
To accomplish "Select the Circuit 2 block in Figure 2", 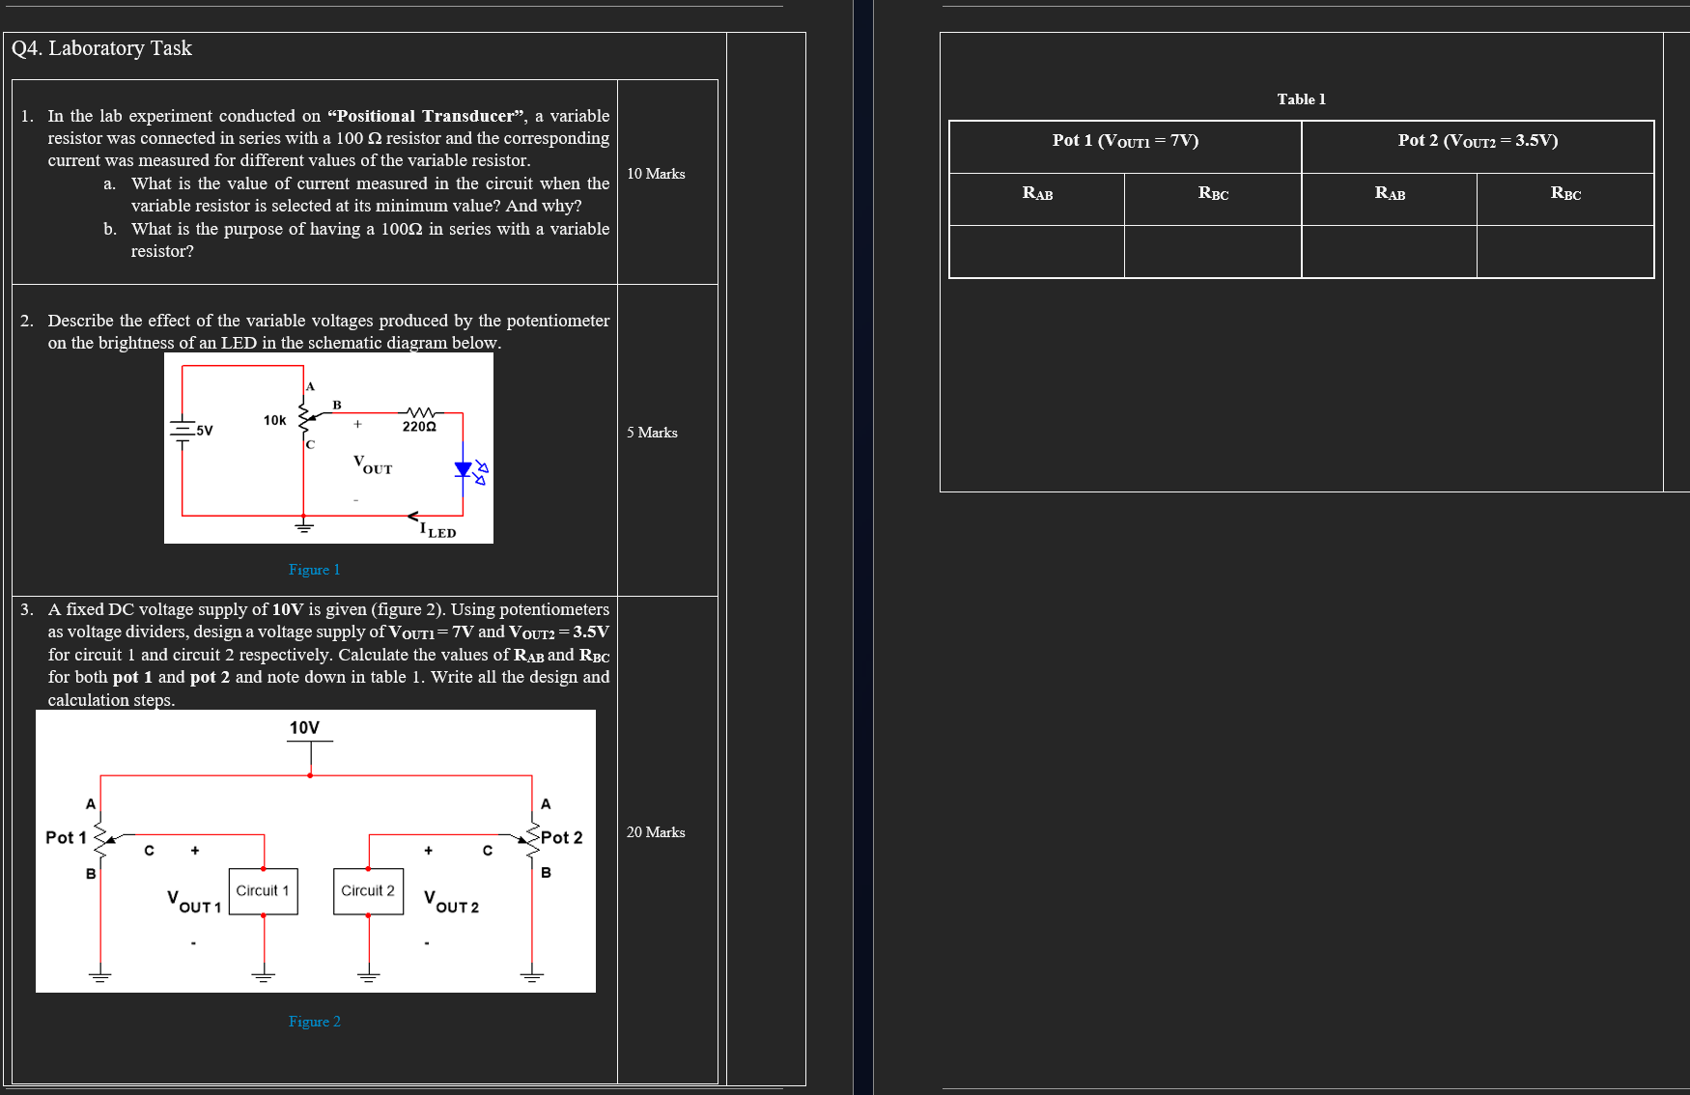I will (x=367, y=890).
